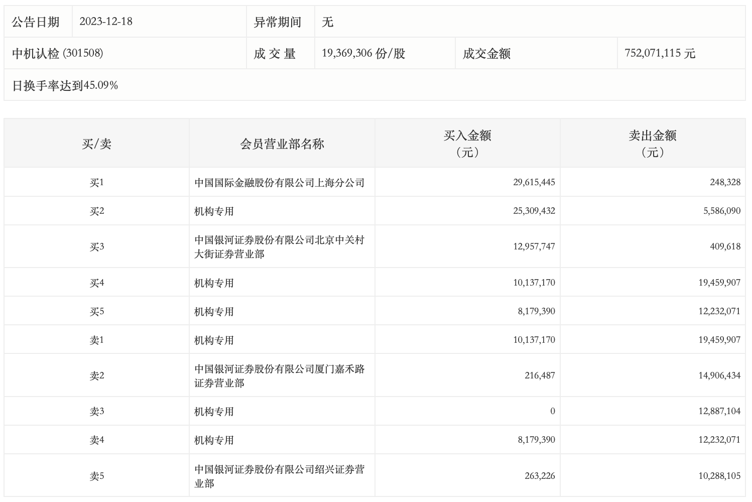This screenshot has height=502, width=752.
Task: Select the stock name 中机认检 (301508)
Action: coord(58,53)
